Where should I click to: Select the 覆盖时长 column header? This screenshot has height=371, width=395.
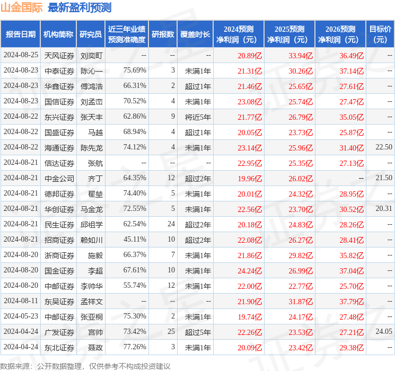click(x=195, y=34)
